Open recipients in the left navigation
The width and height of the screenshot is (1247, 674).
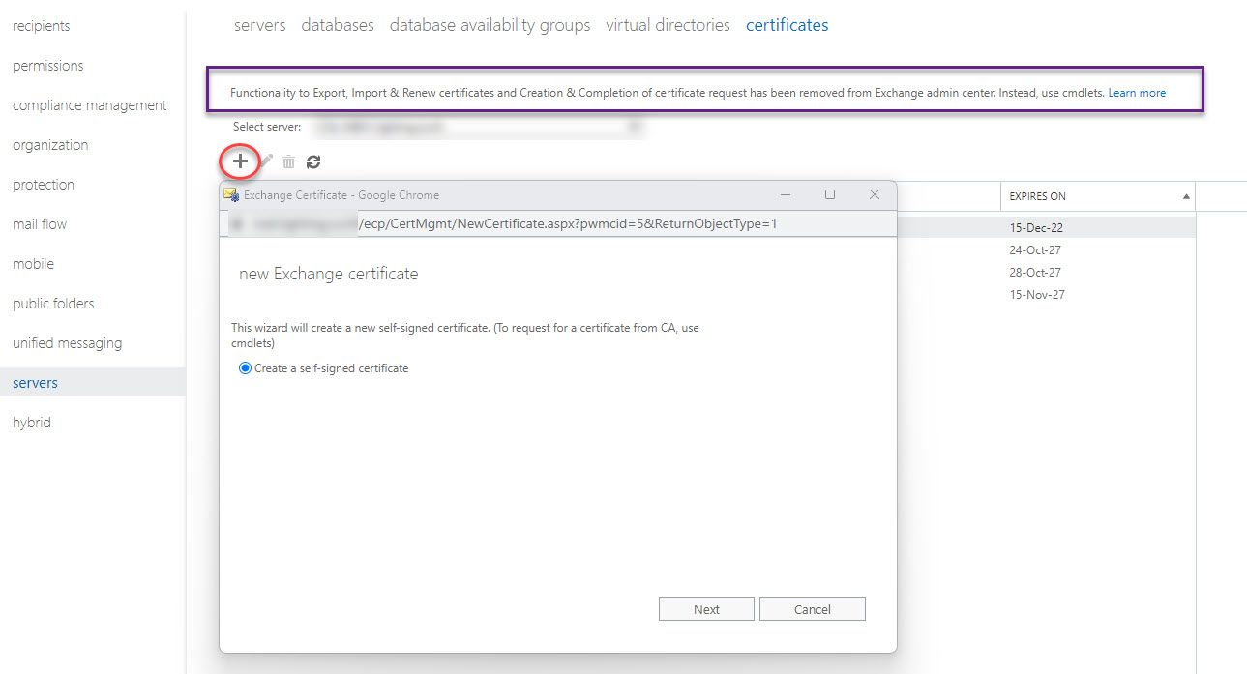[42, 26]
